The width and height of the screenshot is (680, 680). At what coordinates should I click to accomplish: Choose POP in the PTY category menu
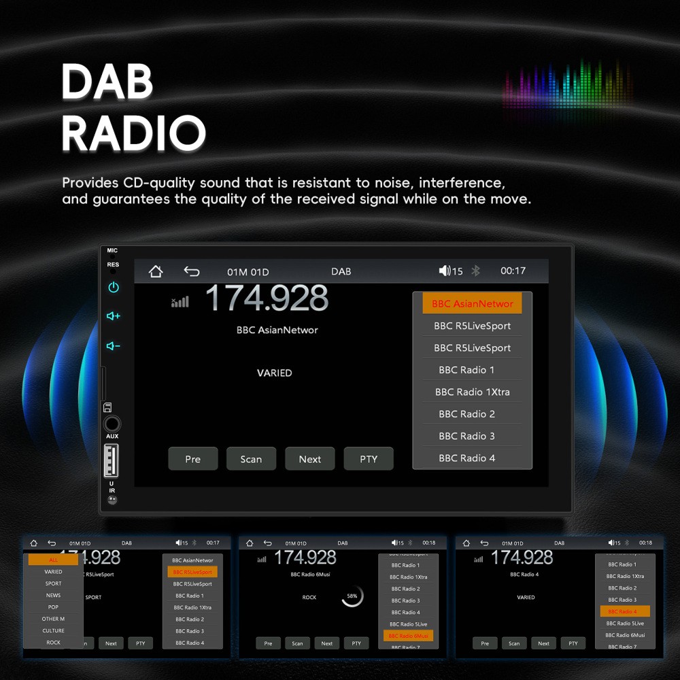[53, 607]
